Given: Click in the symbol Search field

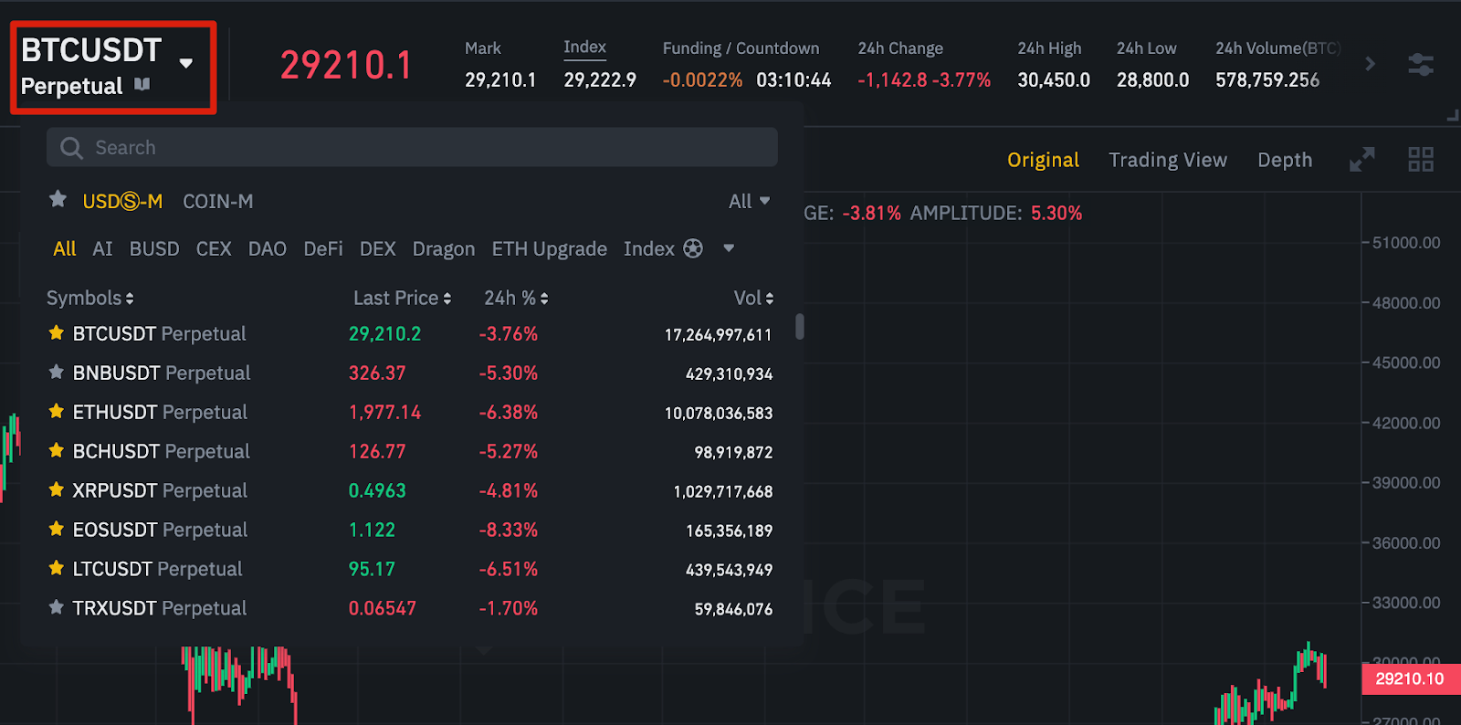Looking at the screenshot, I should tap(429, 148).
